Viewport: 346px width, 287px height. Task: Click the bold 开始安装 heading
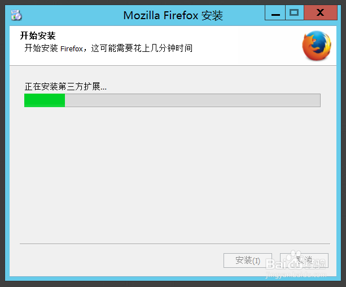(x=38, y=36)
